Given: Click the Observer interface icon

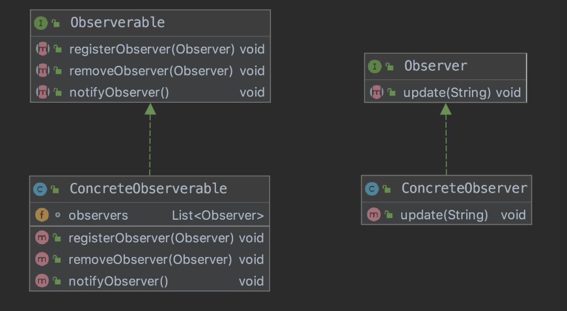Looking at the screenshot, I should click(375, 67).
